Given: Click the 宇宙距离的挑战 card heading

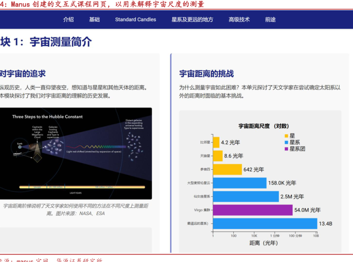Looking at the screenshot, I should click(206, 74).
